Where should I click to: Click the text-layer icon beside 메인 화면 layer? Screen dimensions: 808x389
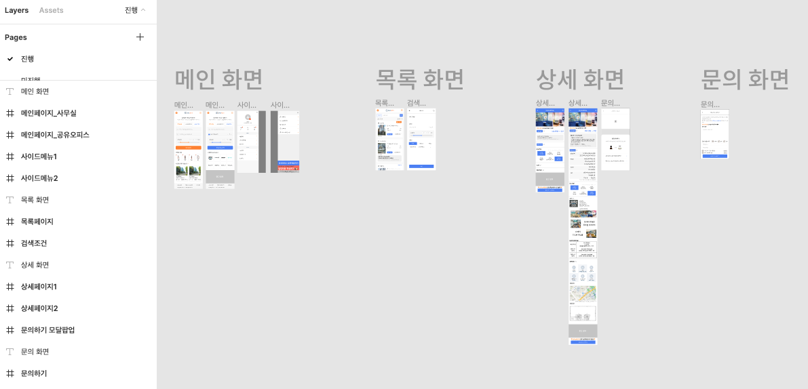pos(9,91)
